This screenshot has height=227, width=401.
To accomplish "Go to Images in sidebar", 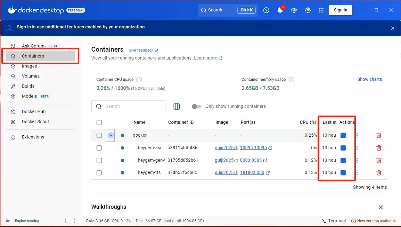I will 40,66.
